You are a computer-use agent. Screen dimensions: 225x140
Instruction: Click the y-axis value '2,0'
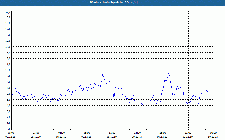pos(8,117)
